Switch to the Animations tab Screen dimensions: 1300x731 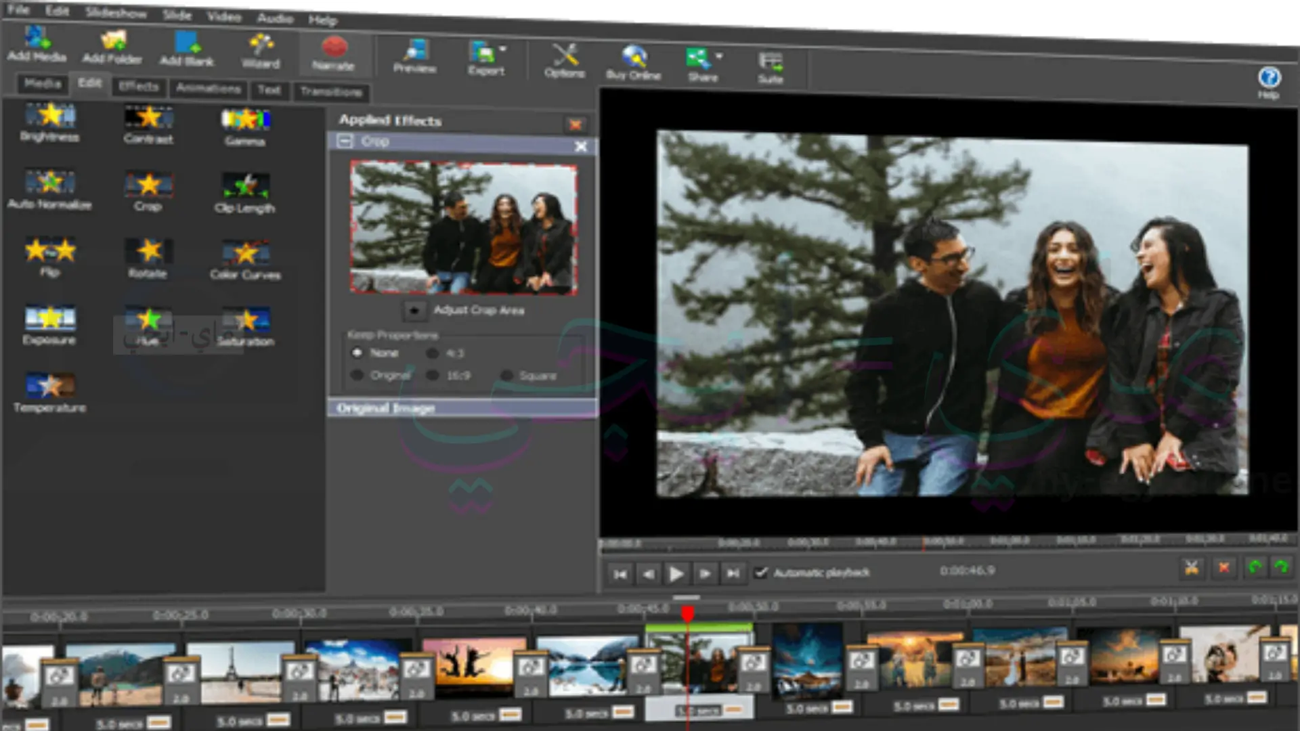point(209,89)
